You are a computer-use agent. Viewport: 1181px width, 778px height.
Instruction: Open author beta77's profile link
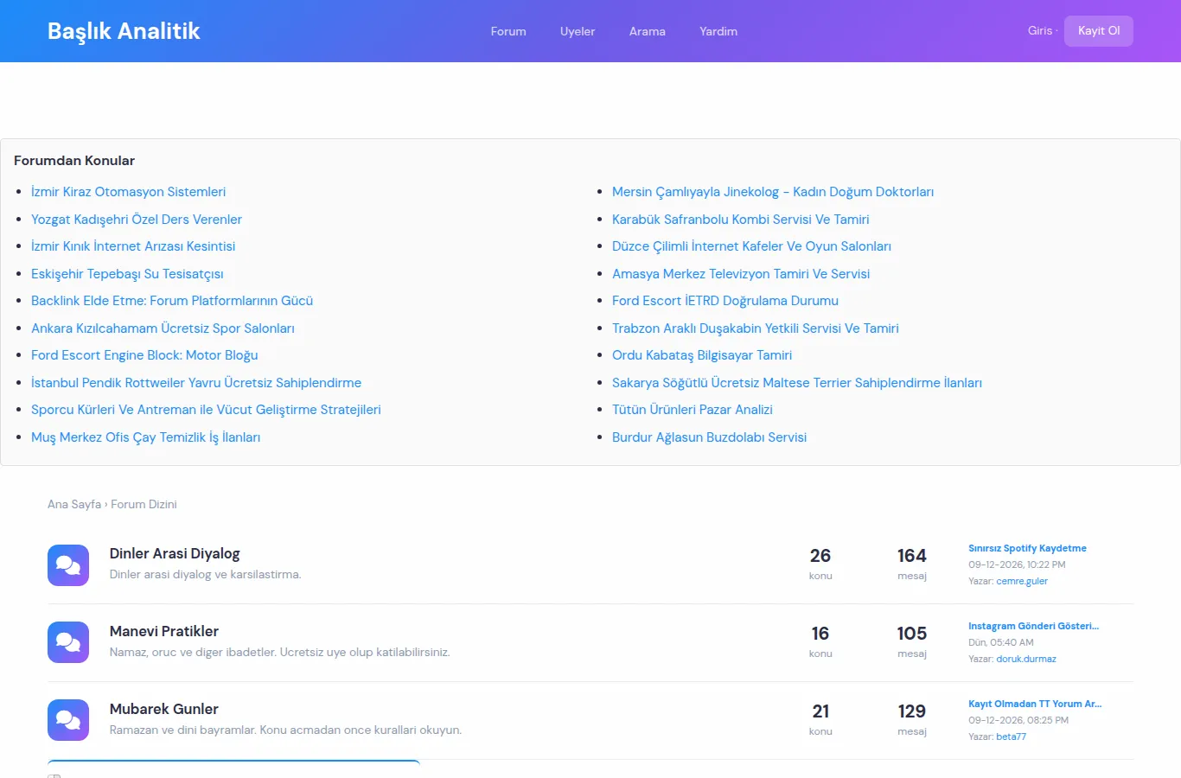pyautogui.click(x=1011, y=737)
